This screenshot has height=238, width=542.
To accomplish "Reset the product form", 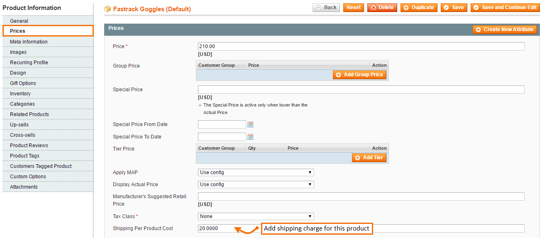I will 354,7.
